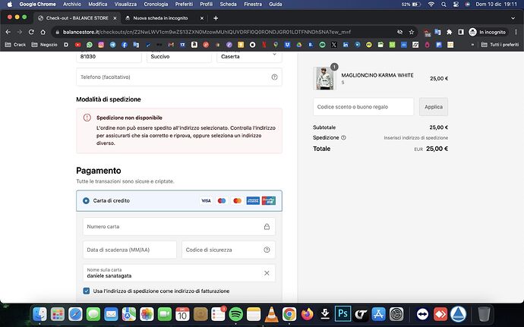Open the browser home page
Viewport: 524px width, 327px height.
tap(43, 32)
